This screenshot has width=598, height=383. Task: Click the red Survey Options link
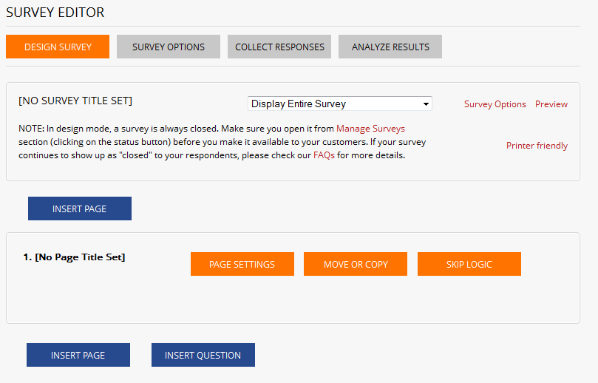[495, 104]
